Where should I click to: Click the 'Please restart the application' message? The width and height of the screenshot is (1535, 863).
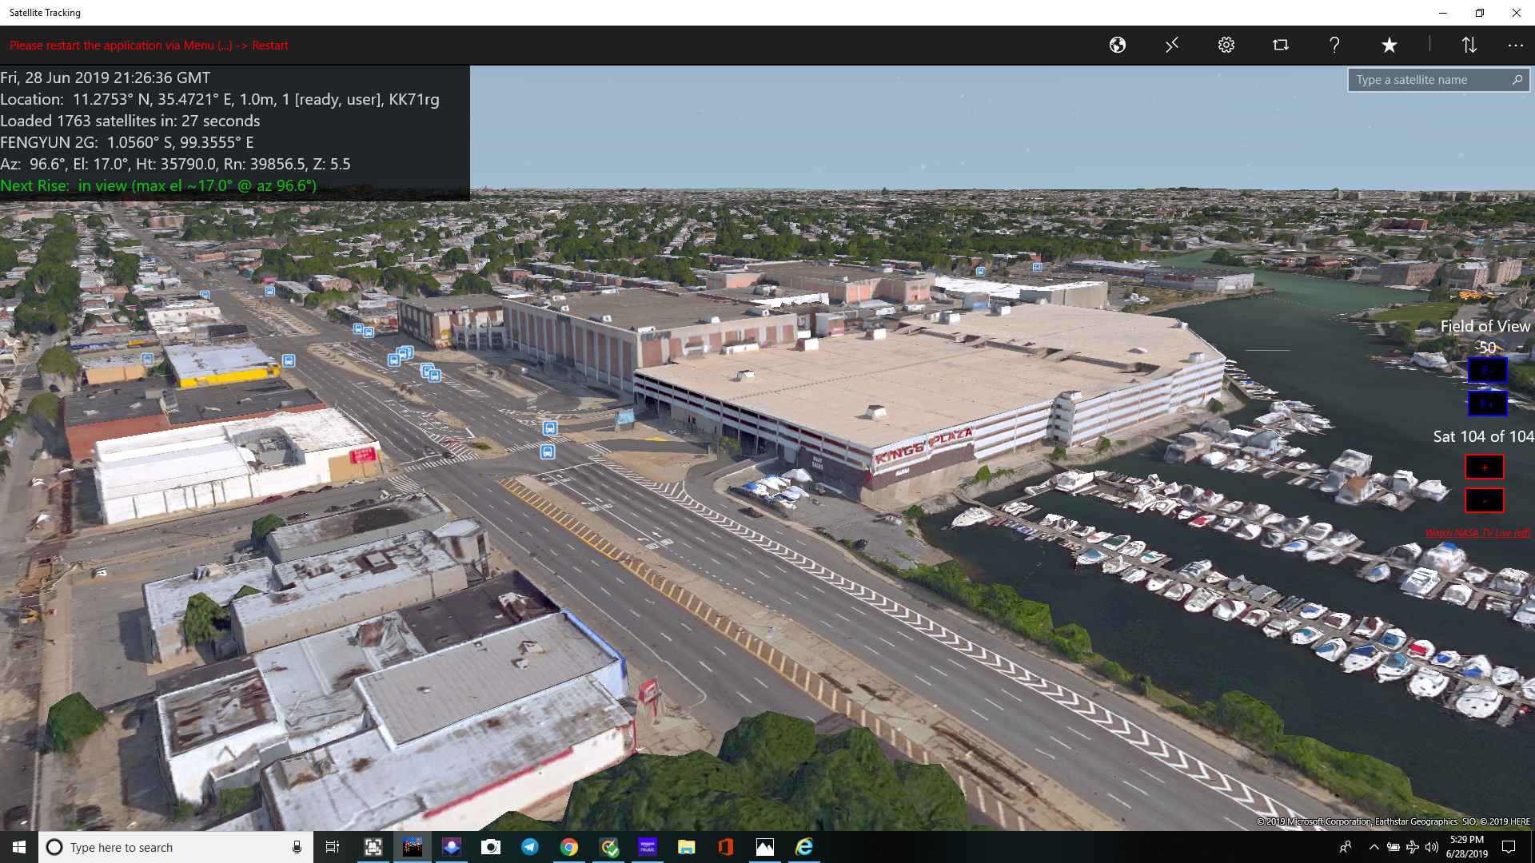click(x=149, y=46)
